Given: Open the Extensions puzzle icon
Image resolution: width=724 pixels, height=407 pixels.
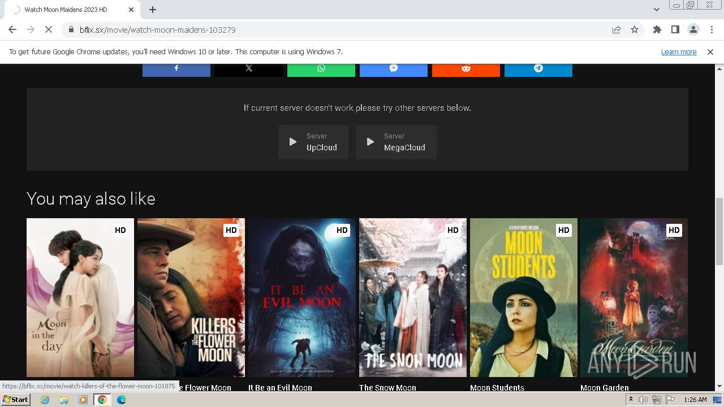Looking at the screenshot, I should [657, 29].
